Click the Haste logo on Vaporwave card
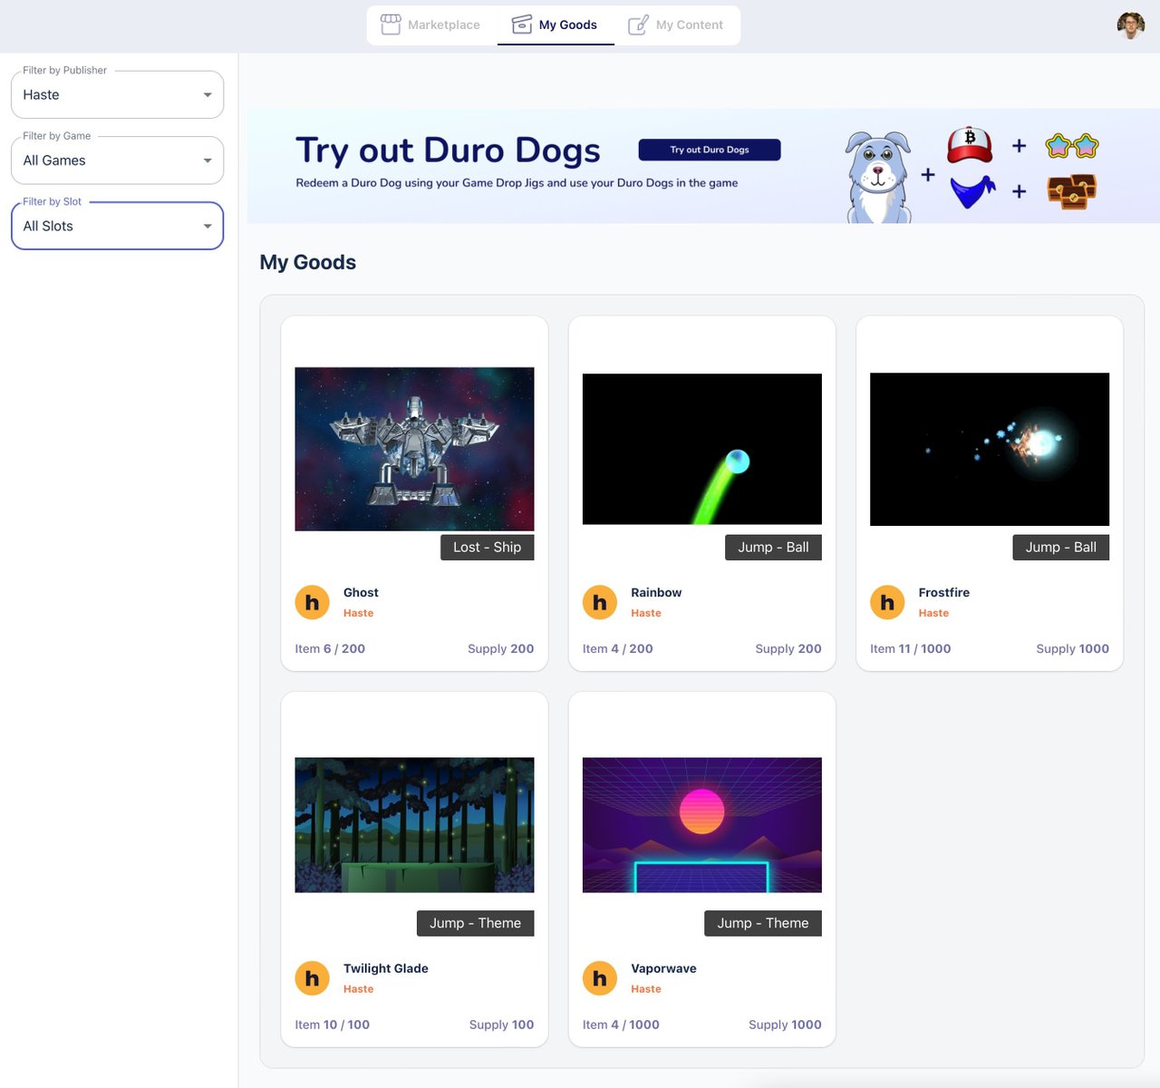 point(600,978)
